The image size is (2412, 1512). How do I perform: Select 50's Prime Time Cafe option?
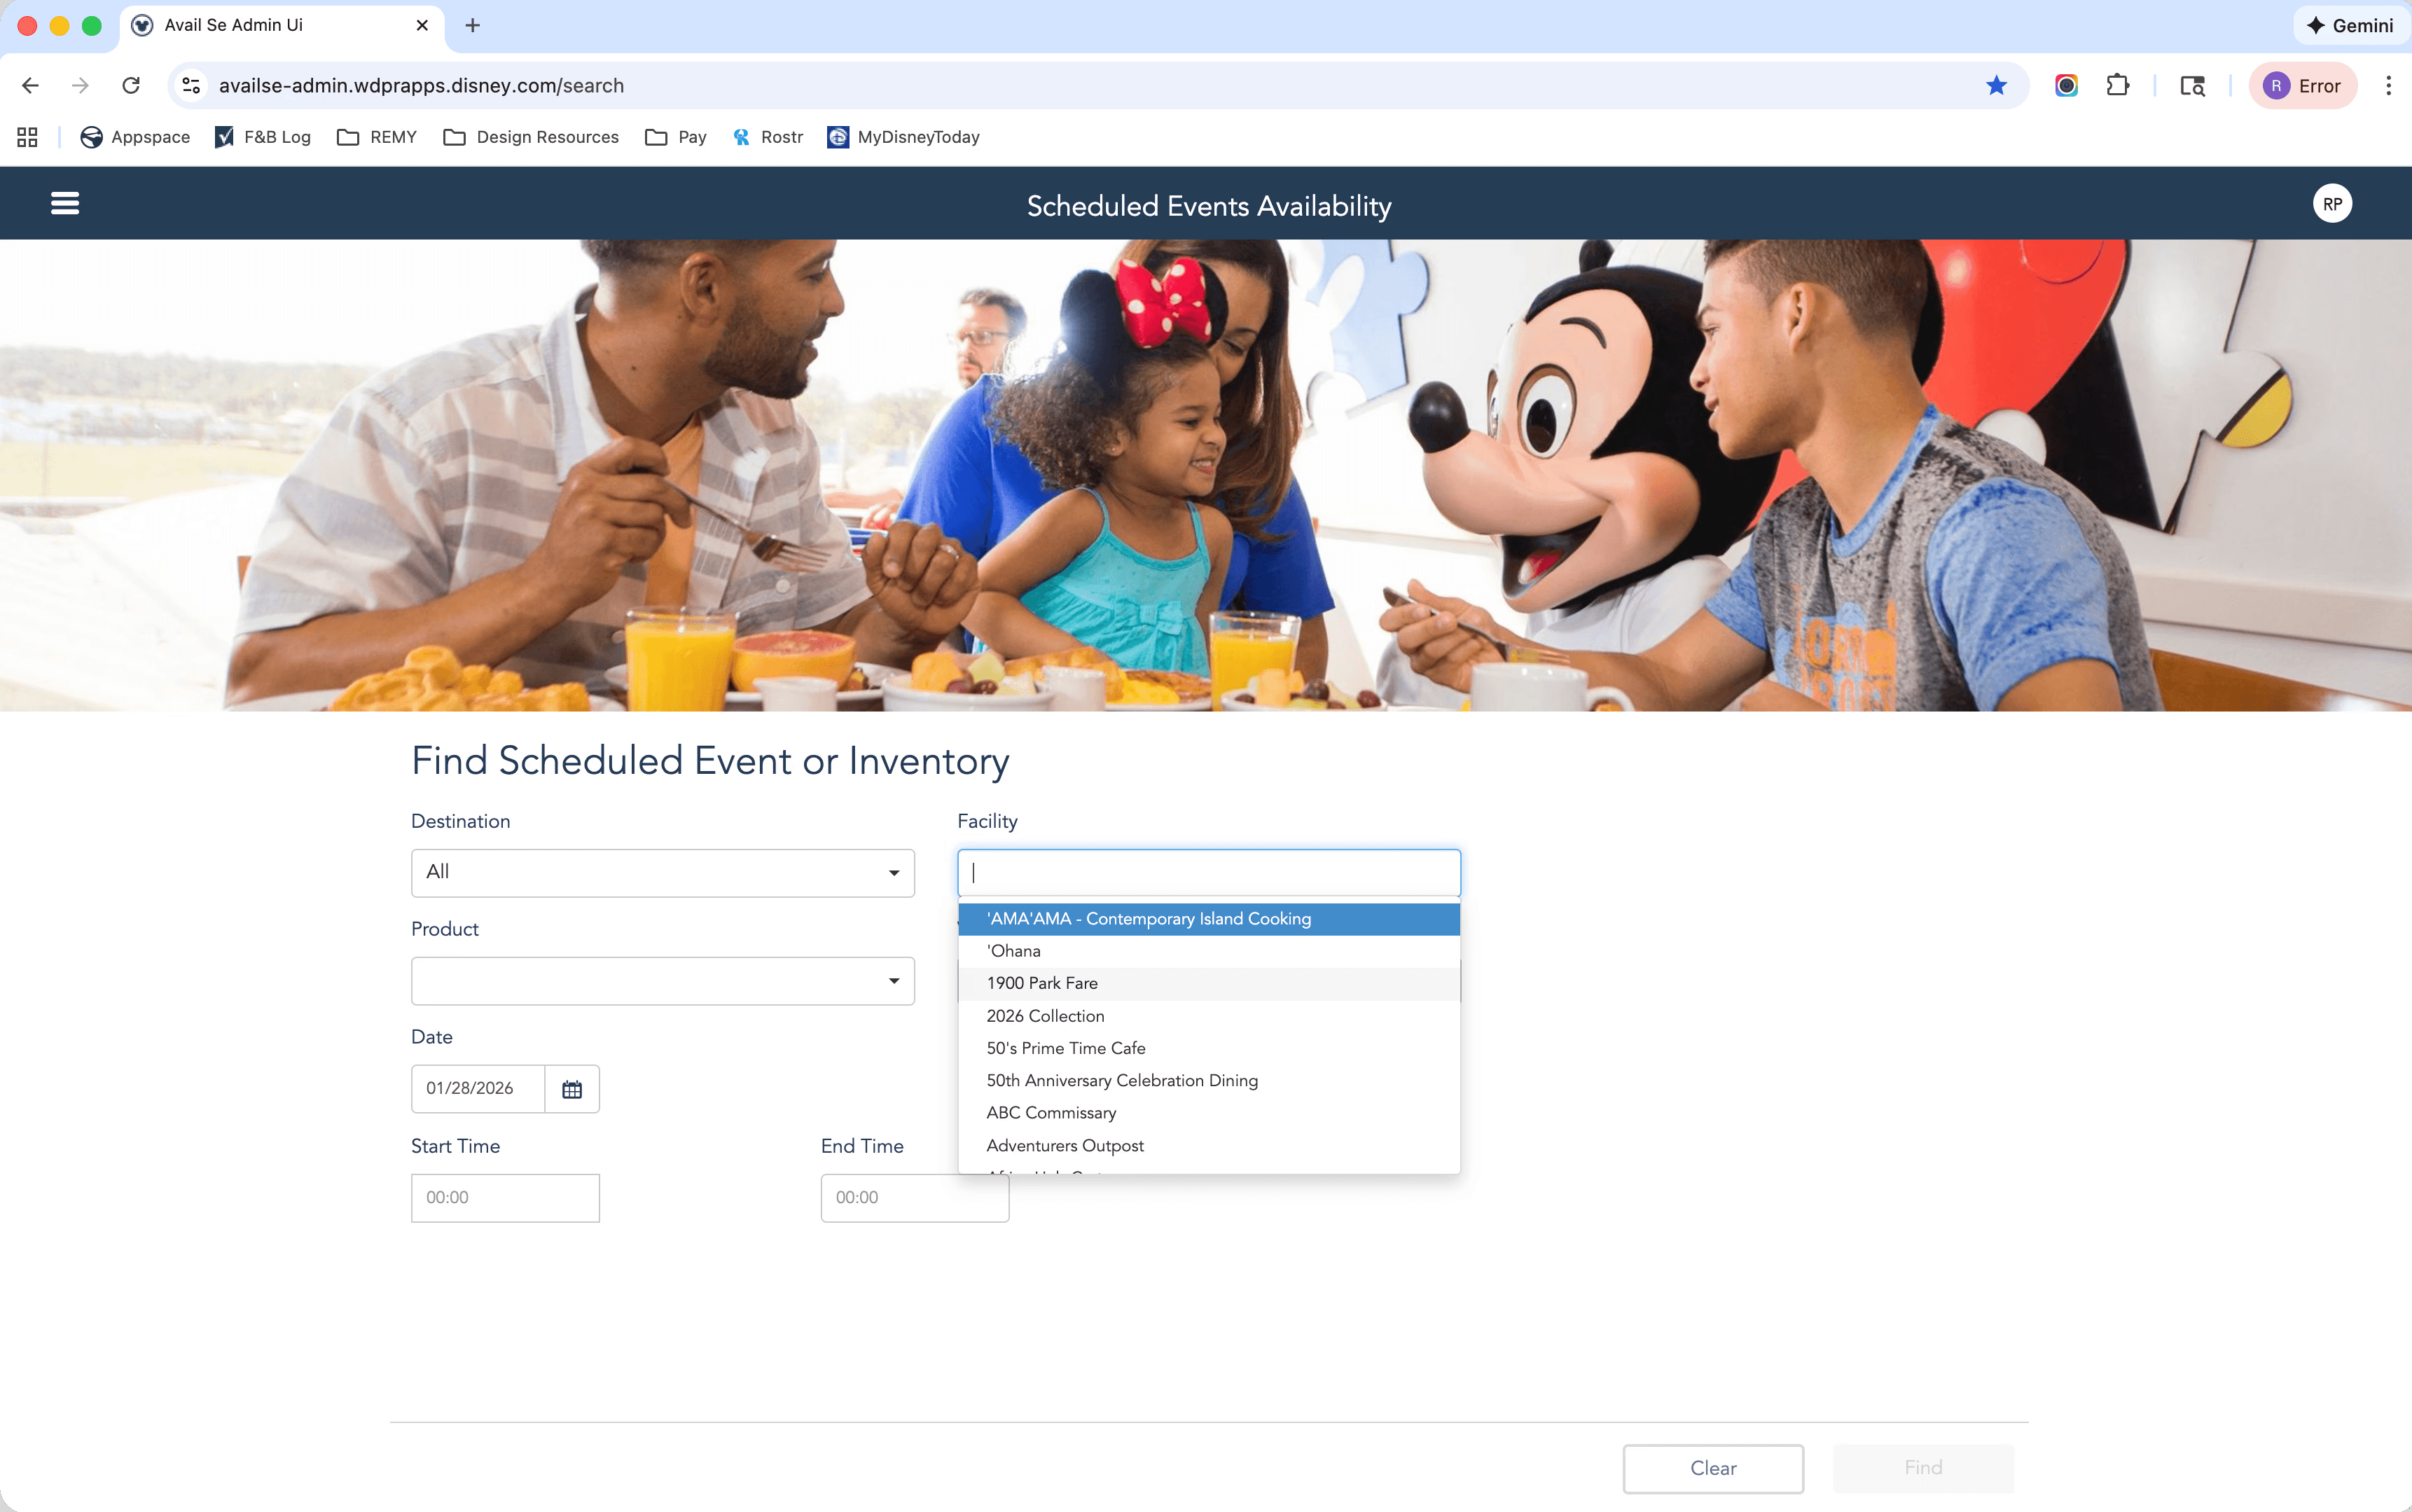1066,1048
